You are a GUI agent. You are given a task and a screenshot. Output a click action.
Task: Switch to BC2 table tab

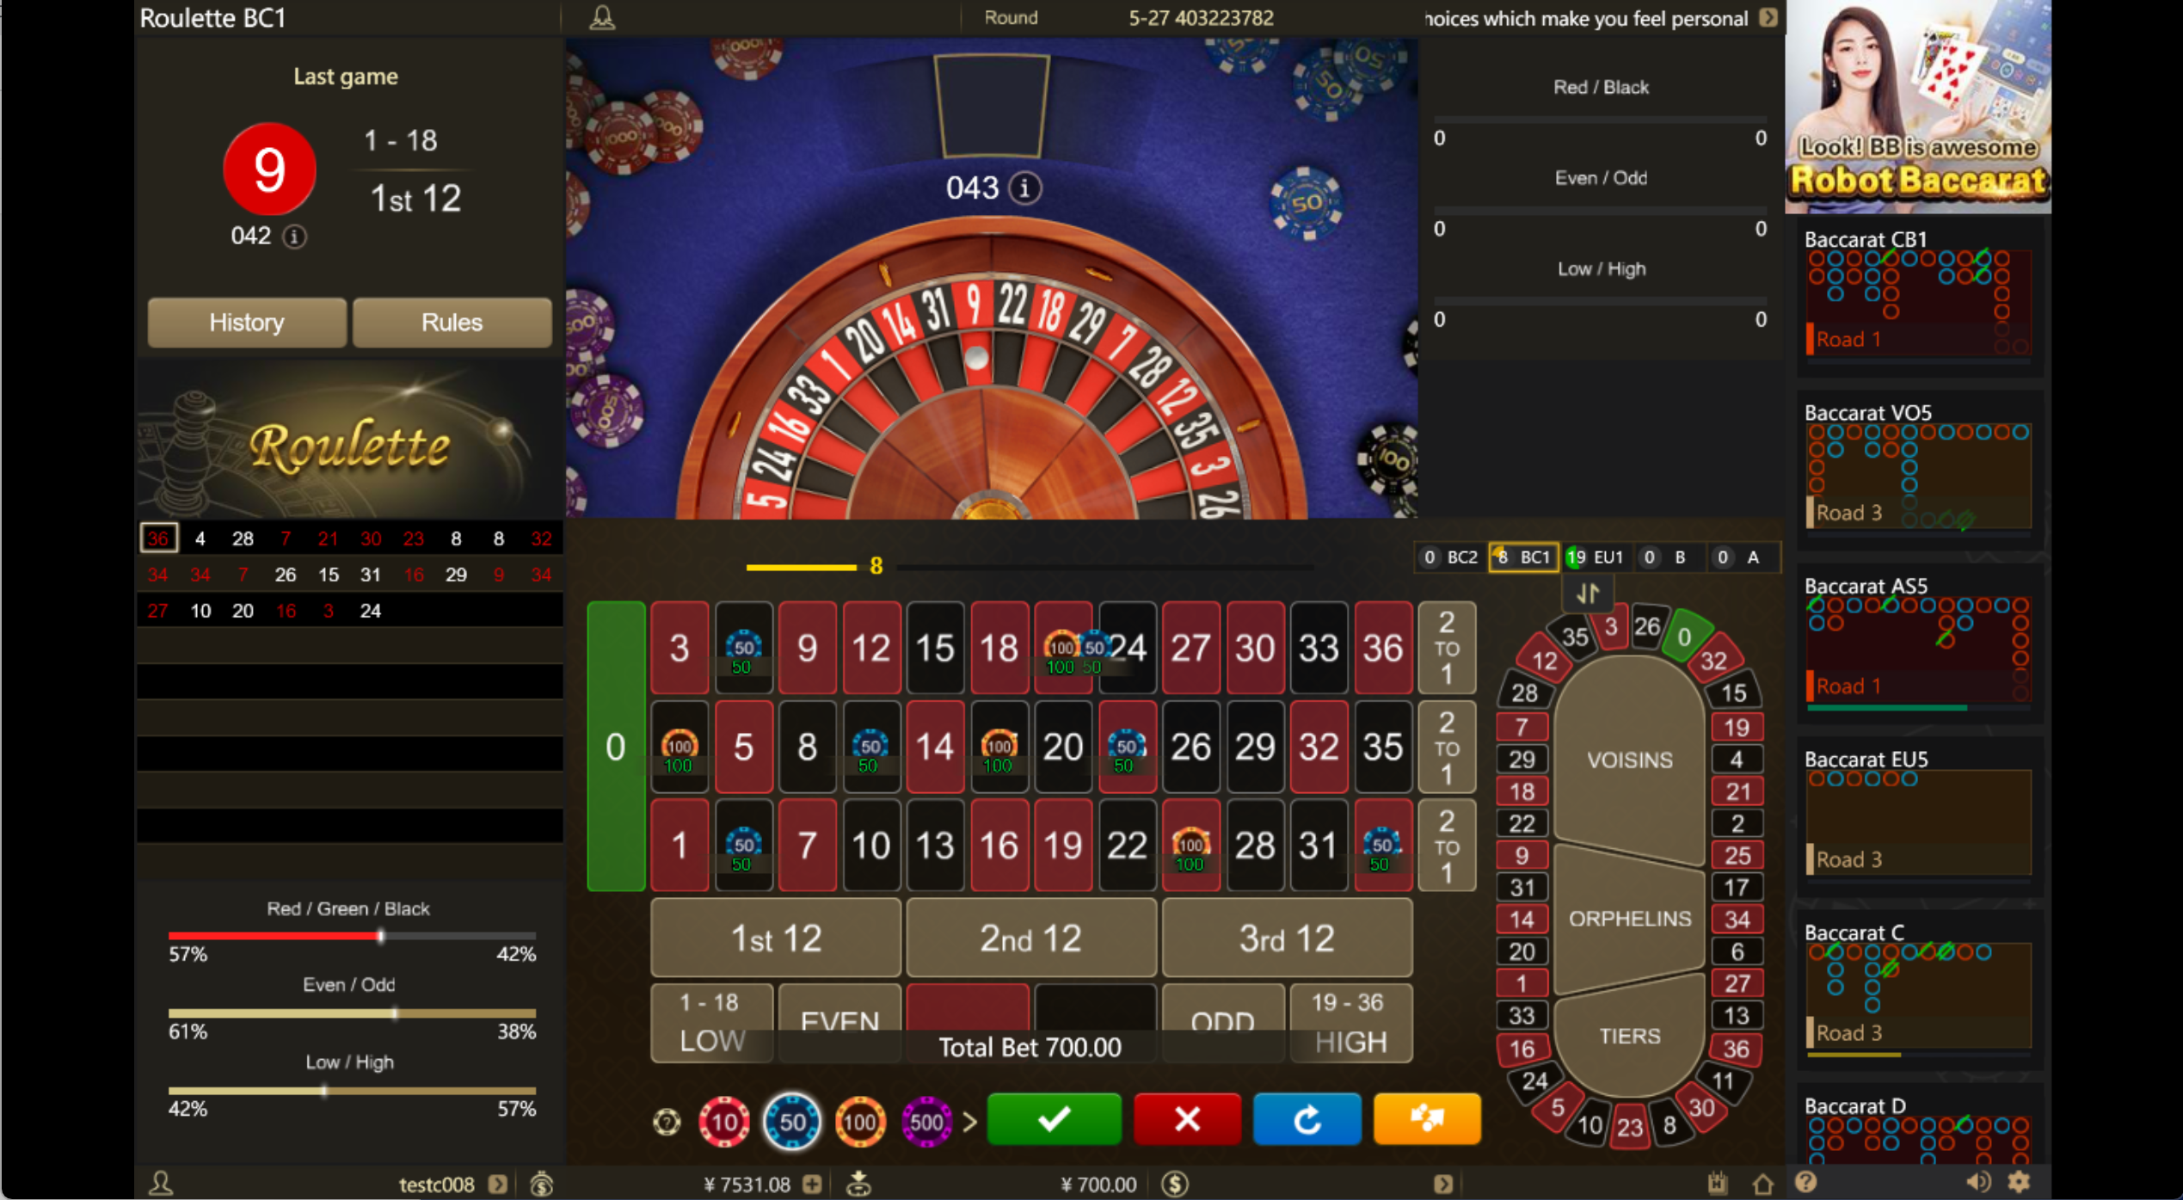coord(1451,557)
